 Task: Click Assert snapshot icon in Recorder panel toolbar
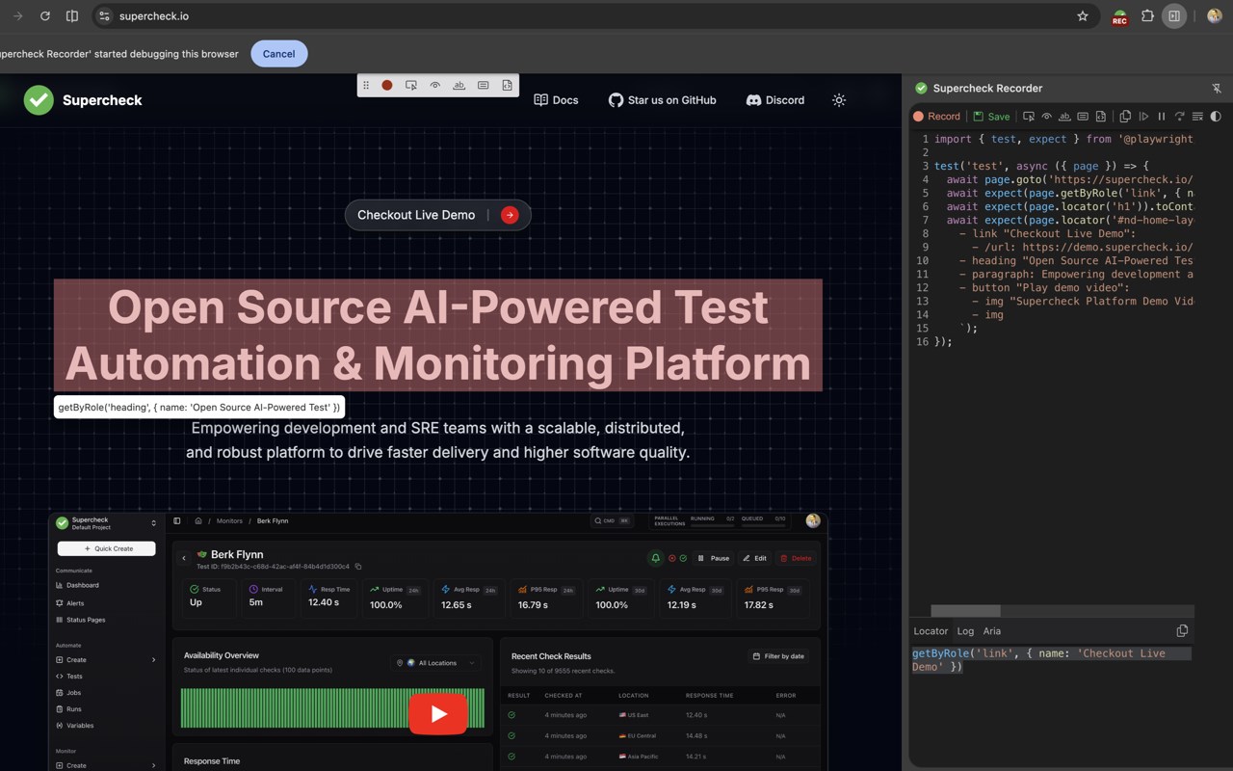[1101, 117]
